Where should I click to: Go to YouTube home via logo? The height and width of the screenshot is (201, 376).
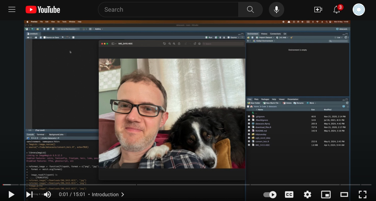coord(43,10)
